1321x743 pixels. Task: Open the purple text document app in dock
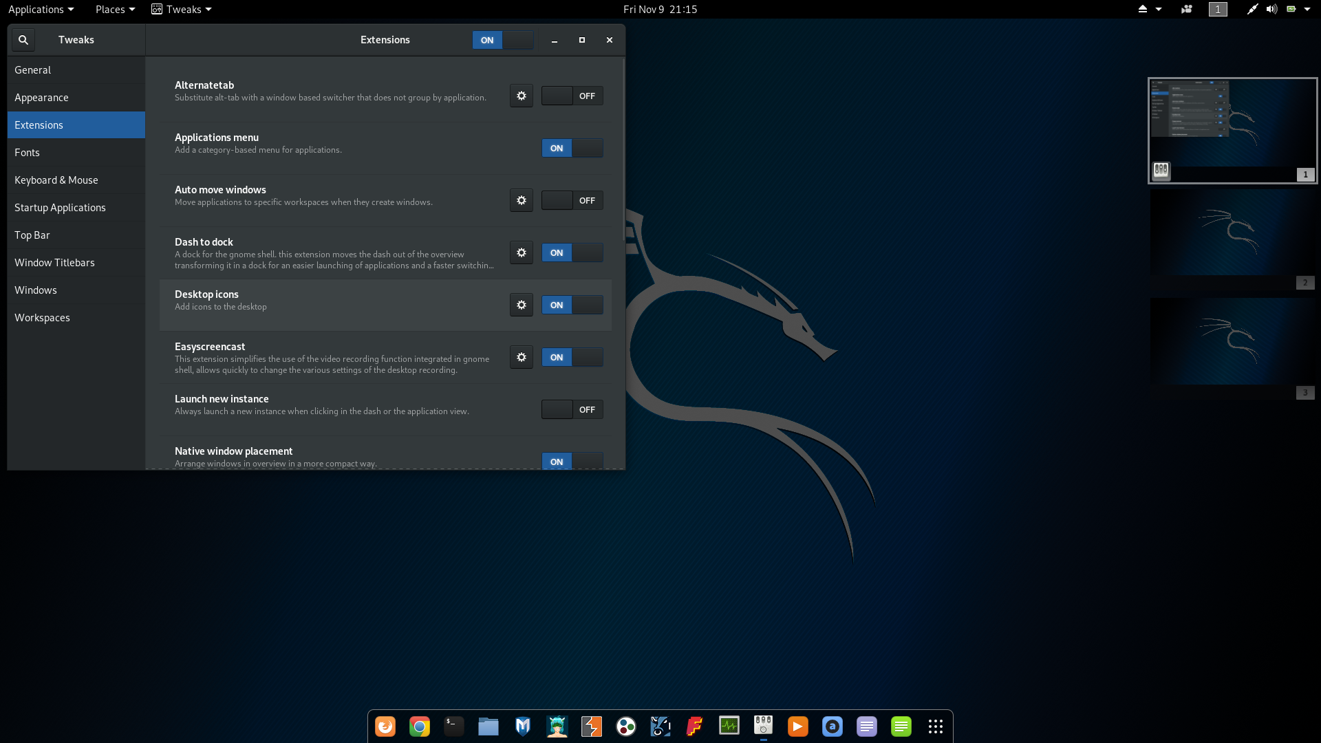point(867,726)
